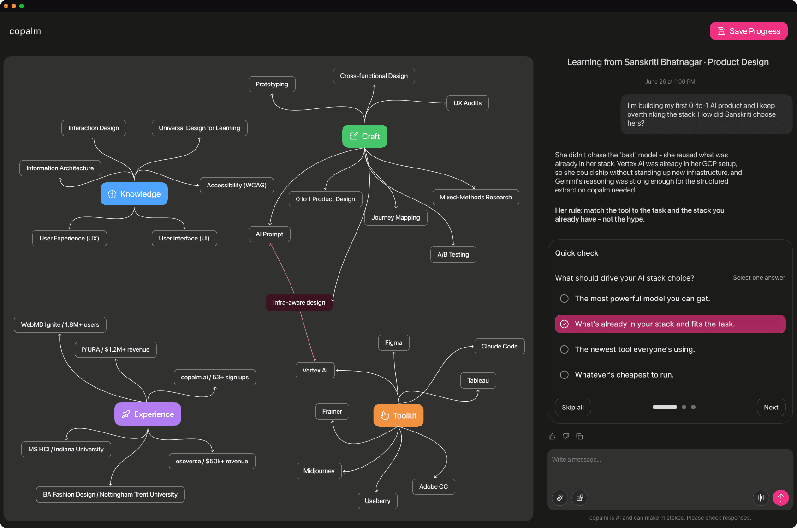The width and height of the screenshot is (797, 528).
Task: Click the second quiz progress dot
Action: [x=684, y=407]
